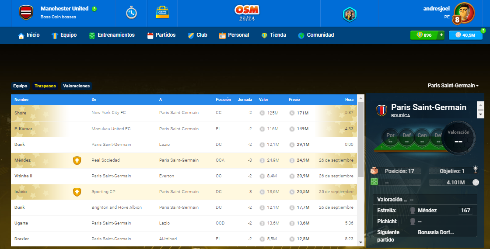Click the ID card icon next to Personal
The image size is (490, 249).
pos(222,35)
